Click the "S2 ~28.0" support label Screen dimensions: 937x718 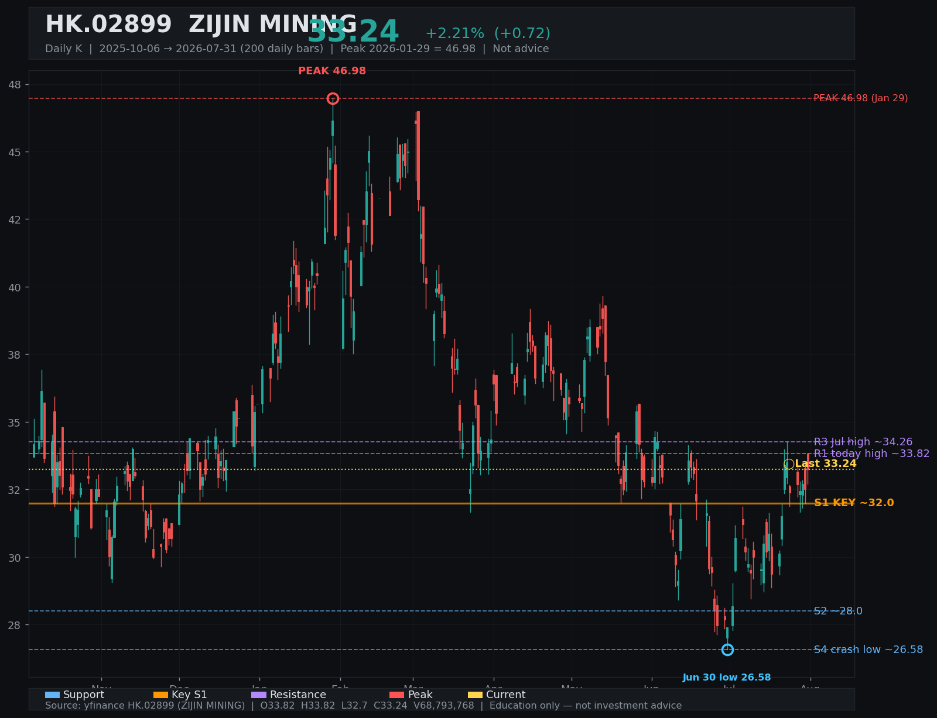[x=838, y=611]
